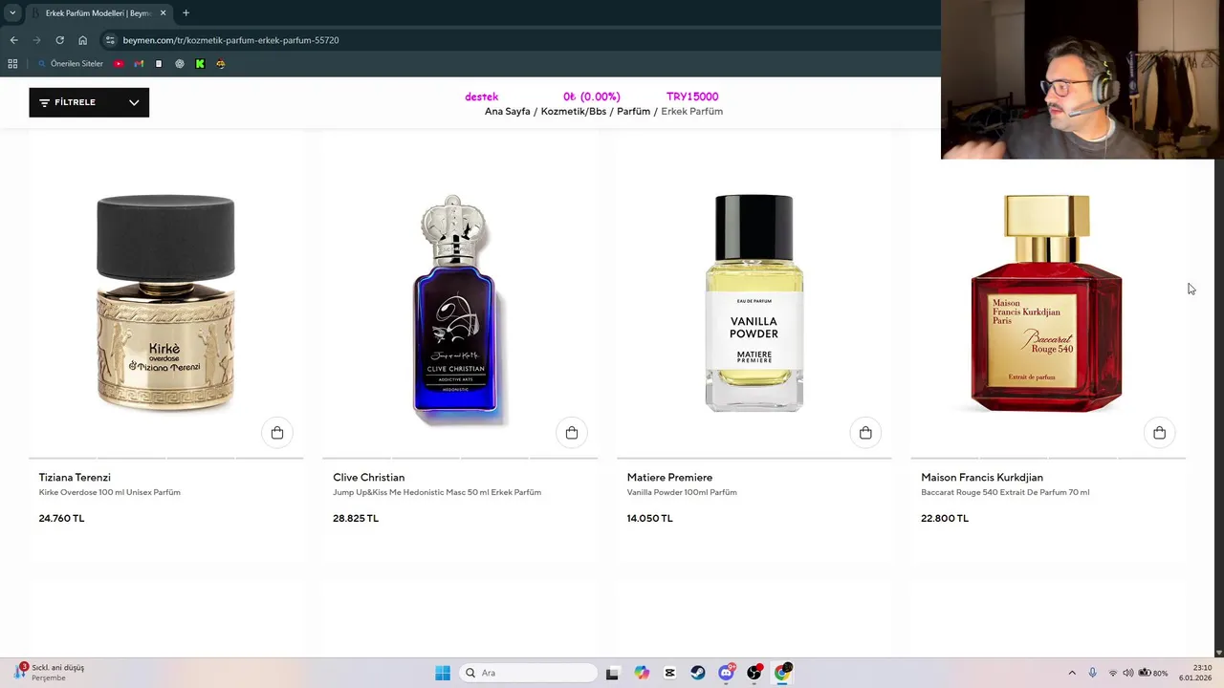Click the taskbar Ara search box
The height and width of the screenshot is (688, 1224).
tap(529, 673)
